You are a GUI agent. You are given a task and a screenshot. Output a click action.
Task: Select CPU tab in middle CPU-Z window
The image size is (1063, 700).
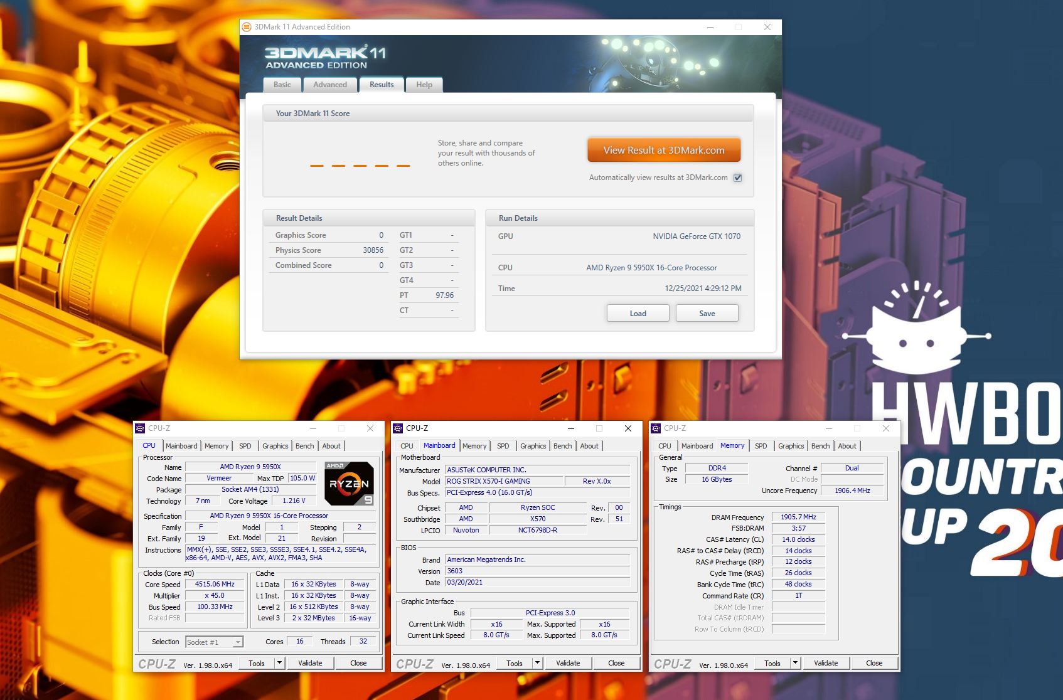point(407,446)
